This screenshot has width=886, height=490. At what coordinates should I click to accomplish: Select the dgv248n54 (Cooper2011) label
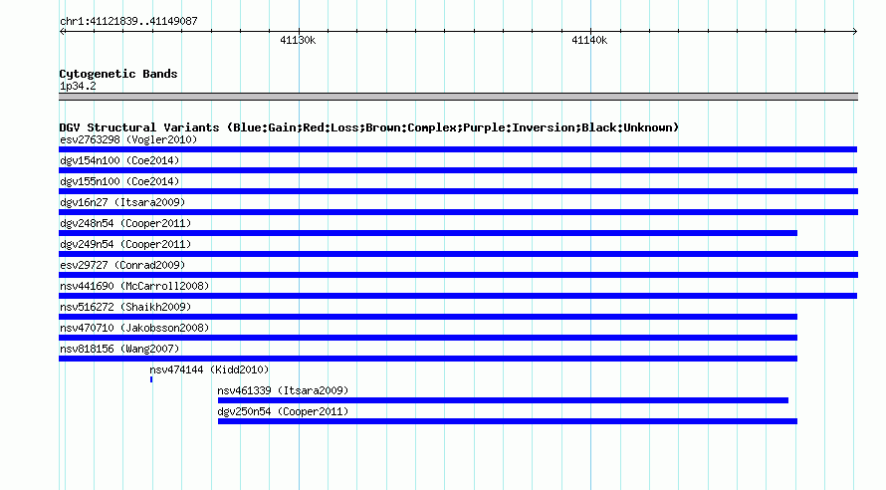coord(125,223)
